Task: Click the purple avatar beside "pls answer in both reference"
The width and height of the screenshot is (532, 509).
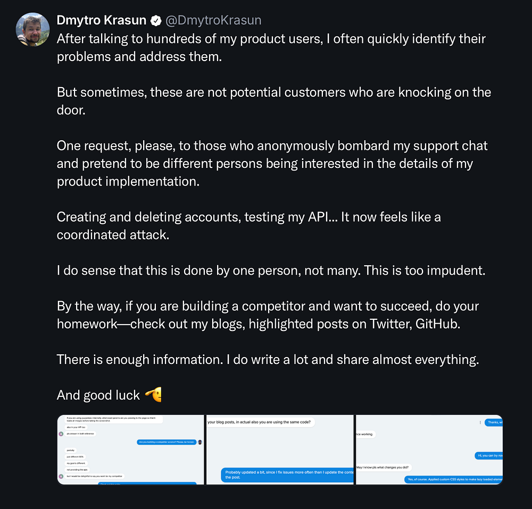Action: (61, 434)
